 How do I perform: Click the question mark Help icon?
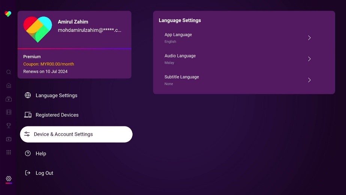(28, 153)
